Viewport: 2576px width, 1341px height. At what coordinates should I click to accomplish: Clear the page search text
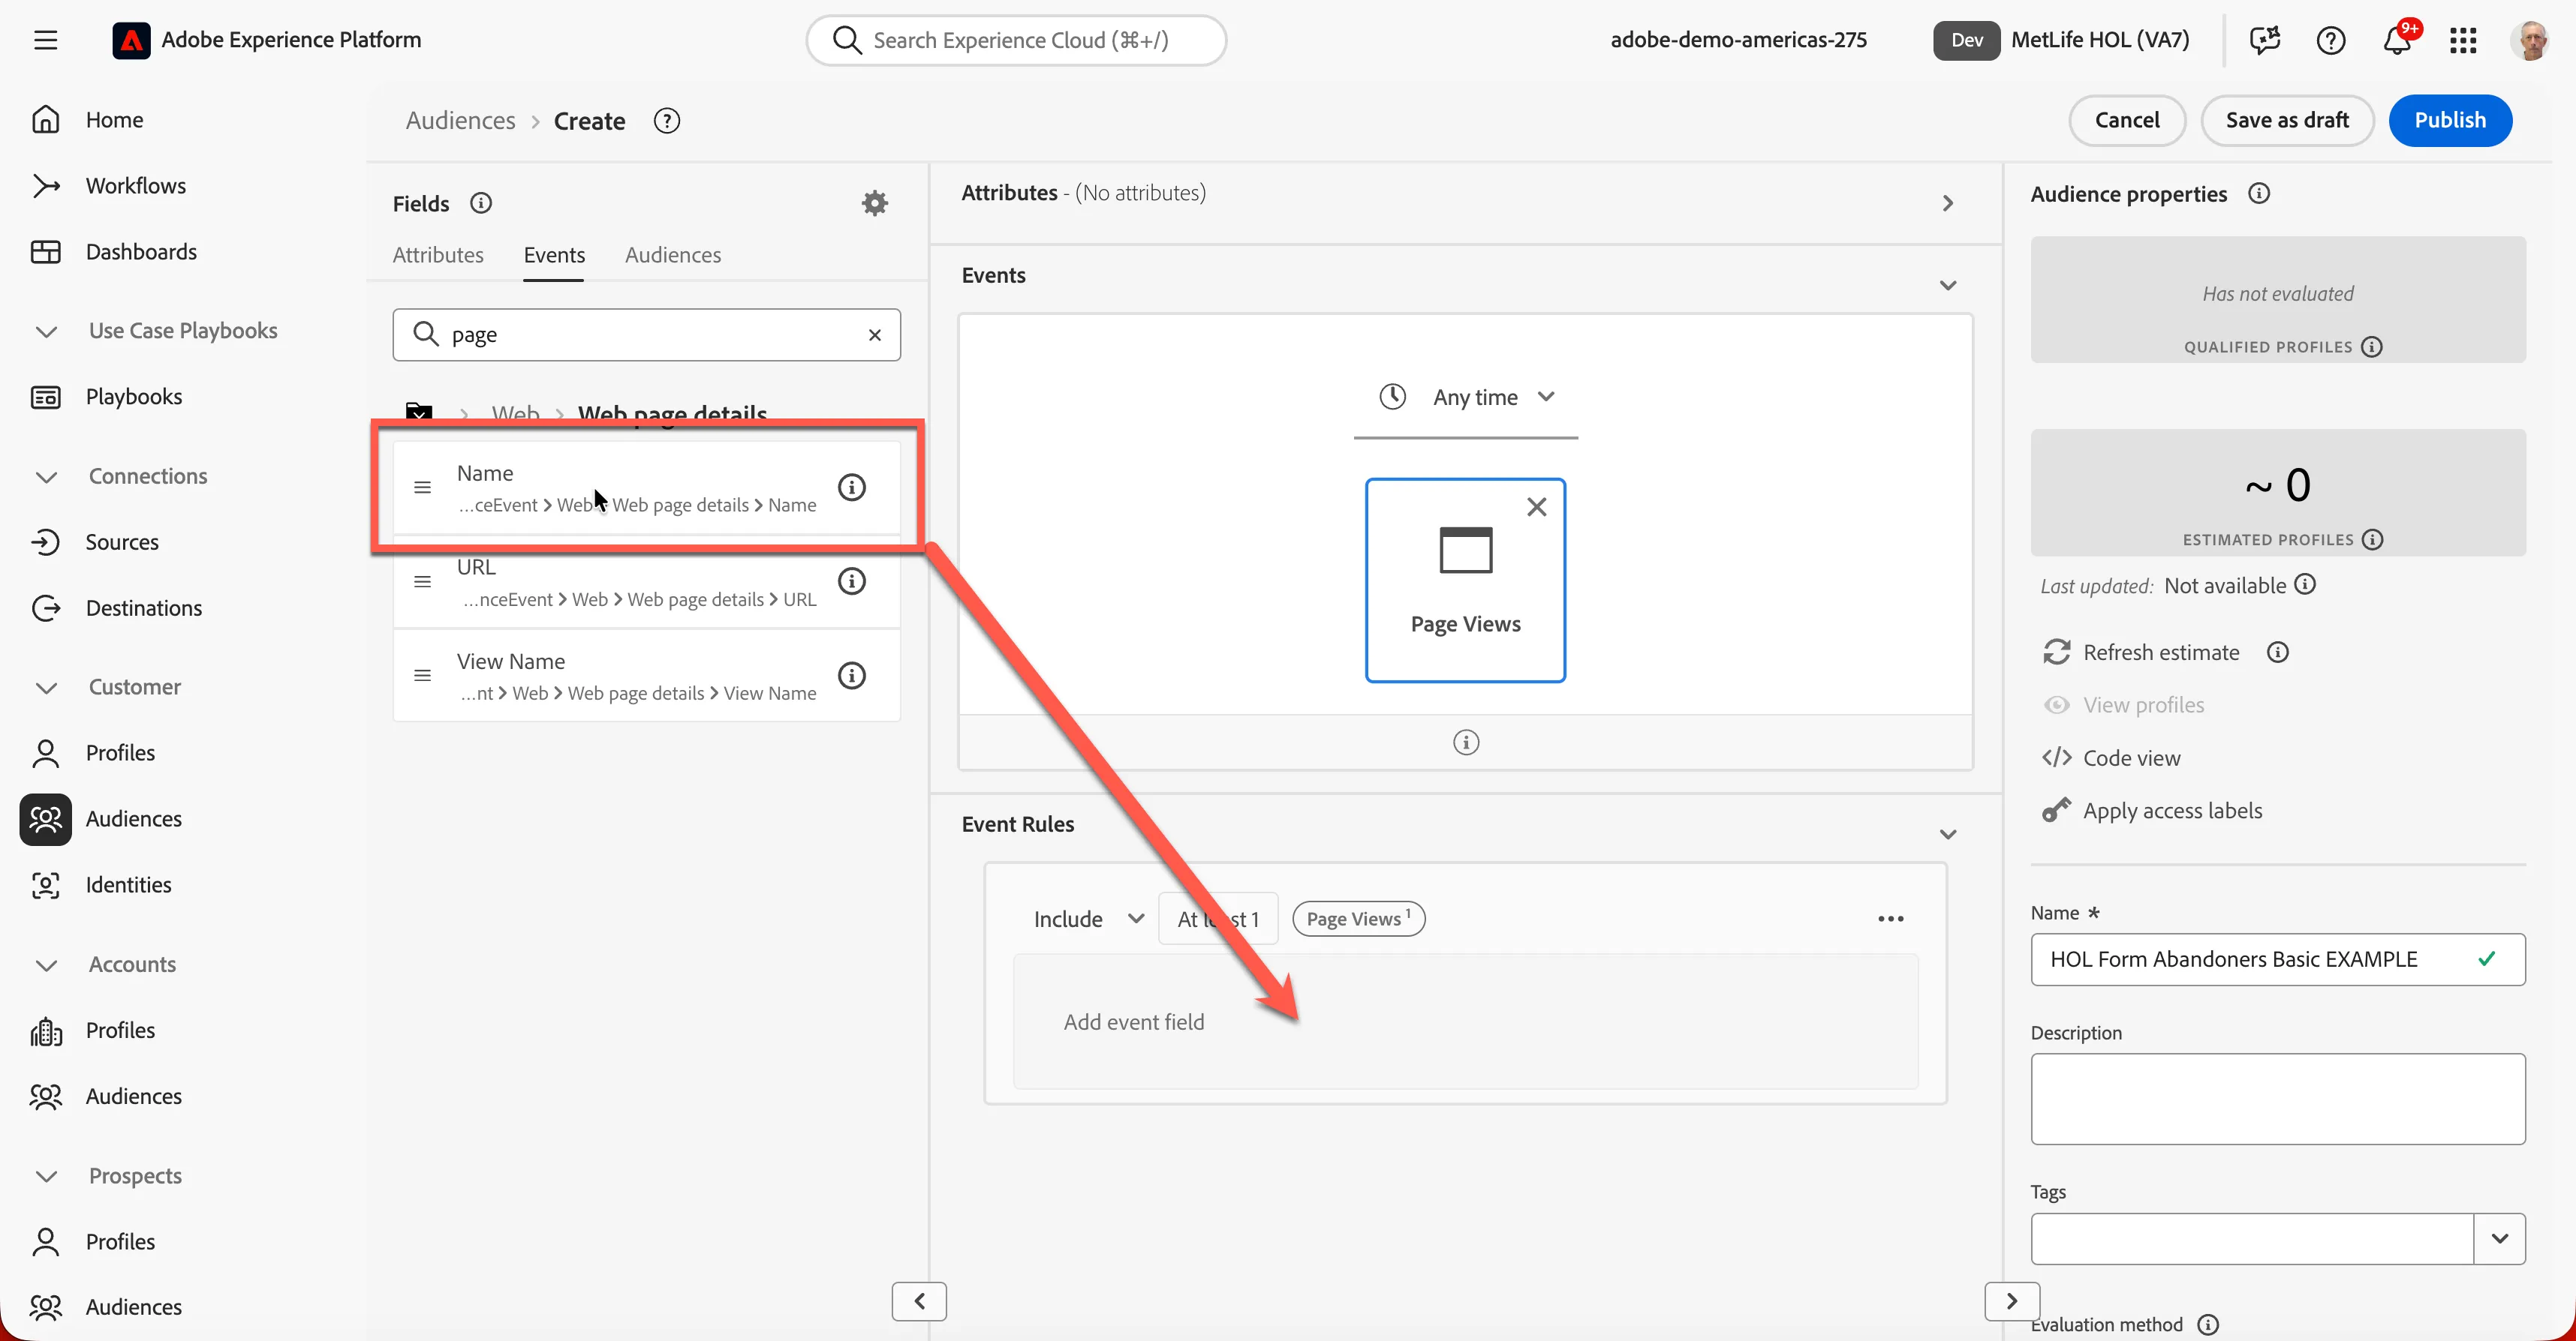874,334
